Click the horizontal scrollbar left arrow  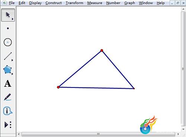19,134
